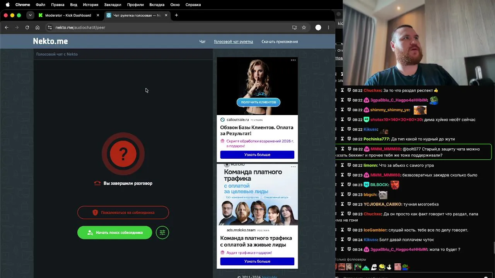Click ads.moloko.team advertiser label

pyautogui.click(x=241, y=230)
